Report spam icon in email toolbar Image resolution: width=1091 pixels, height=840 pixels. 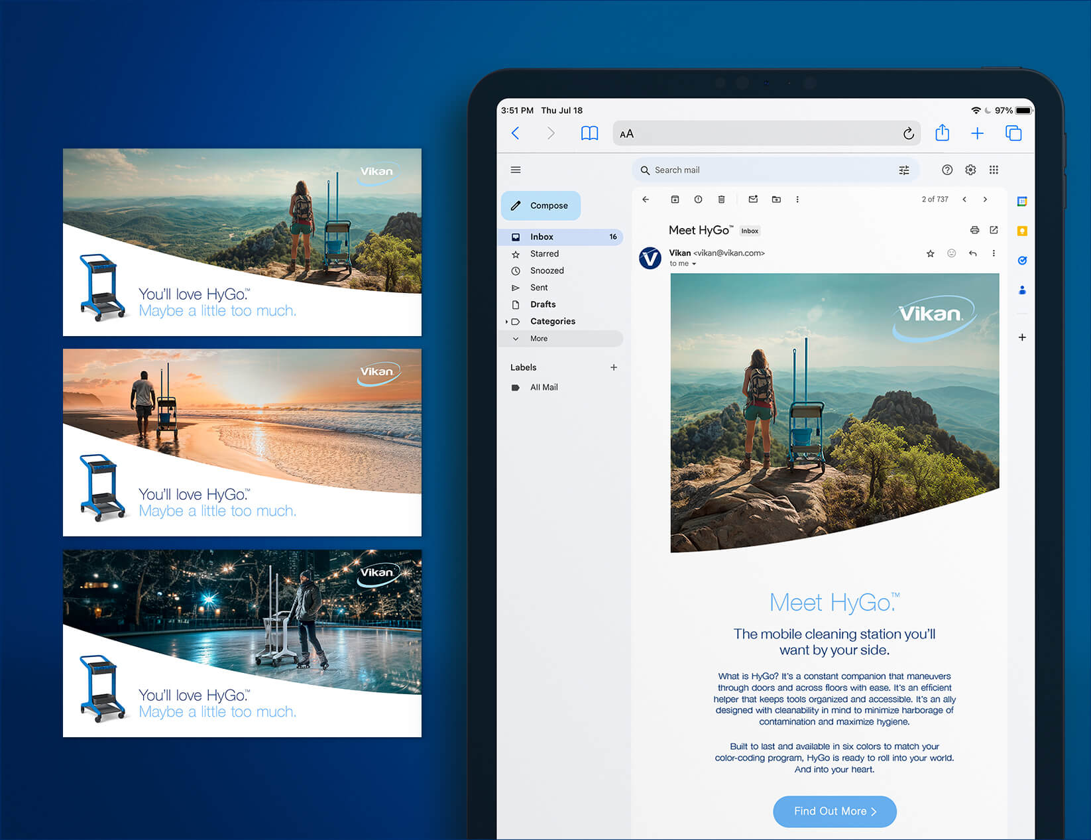[x=698, y=200]
